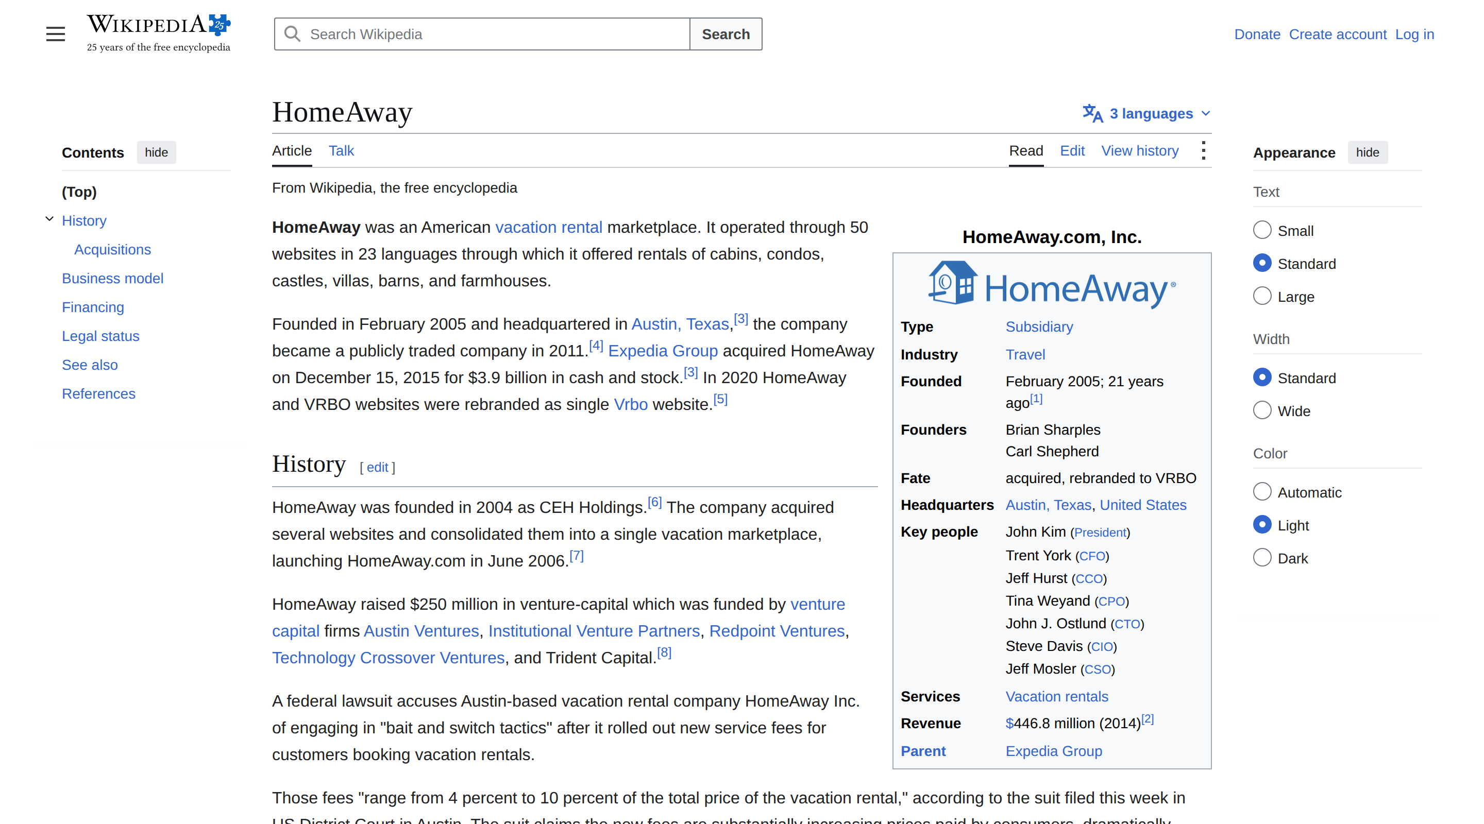Open Parent label link in infobox
This screenshot has width=1484, height=824.
point(923,751)
